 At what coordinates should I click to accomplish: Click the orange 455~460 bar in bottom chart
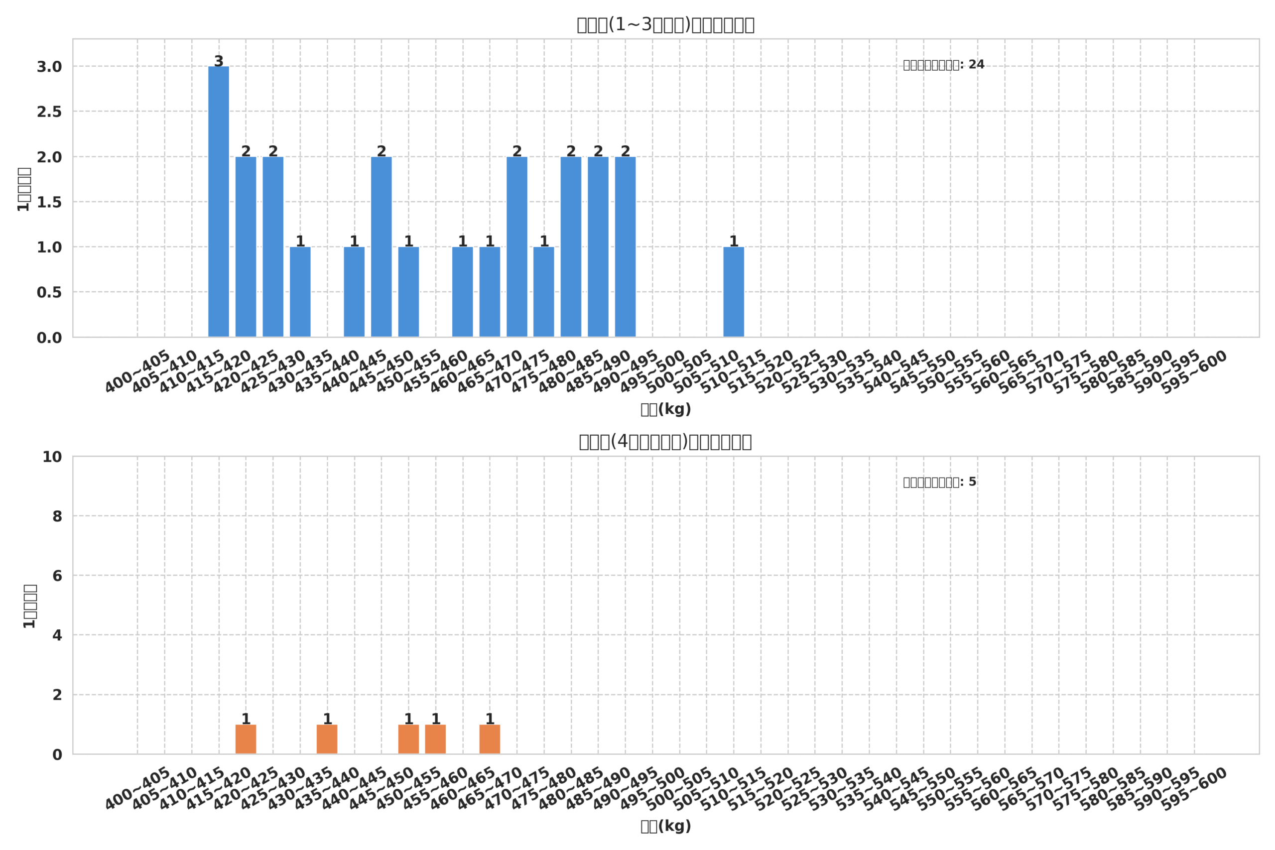pyautogui.click(x=435, y=739)
